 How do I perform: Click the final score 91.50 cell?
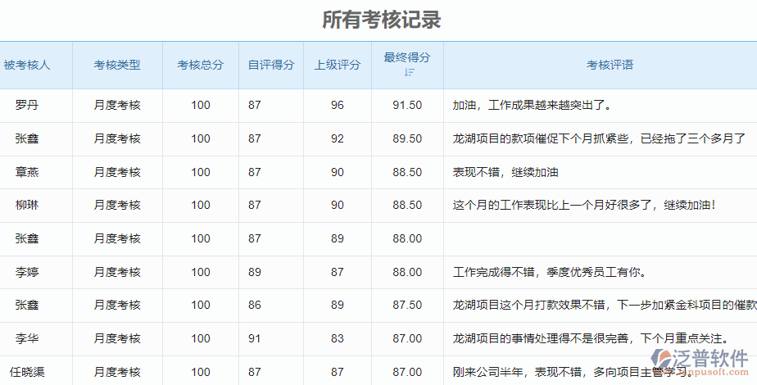[x=407, y=105]
